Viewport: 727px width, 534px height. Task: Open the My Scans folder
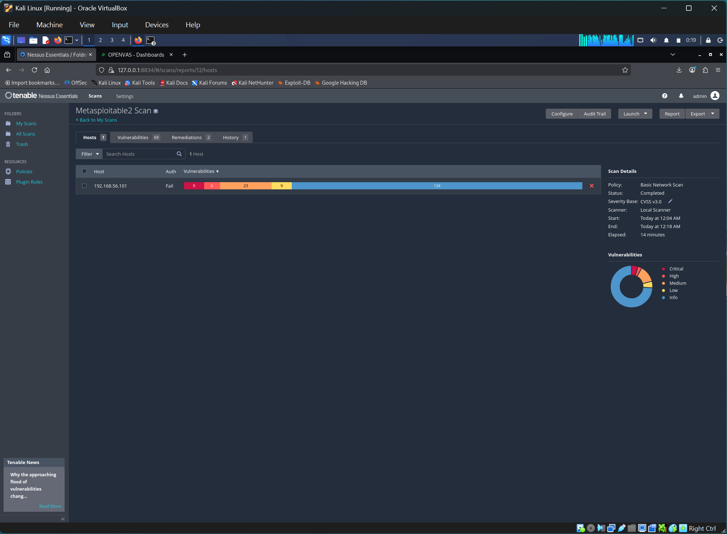tap(26, 123)
